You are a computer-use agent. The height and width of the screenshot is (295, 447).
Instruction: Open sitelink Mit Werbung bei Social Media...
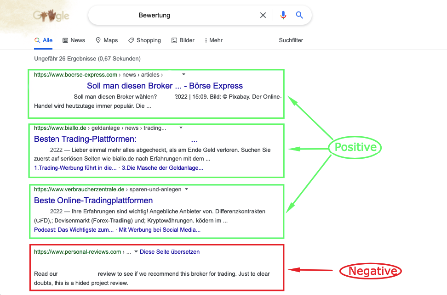[160, 230]
